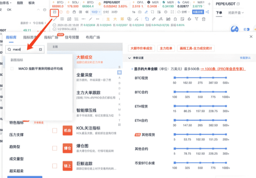Sort by 今日涨幅 column
The width and height of the screenshot is (256, 178).
tap(39, 23)
